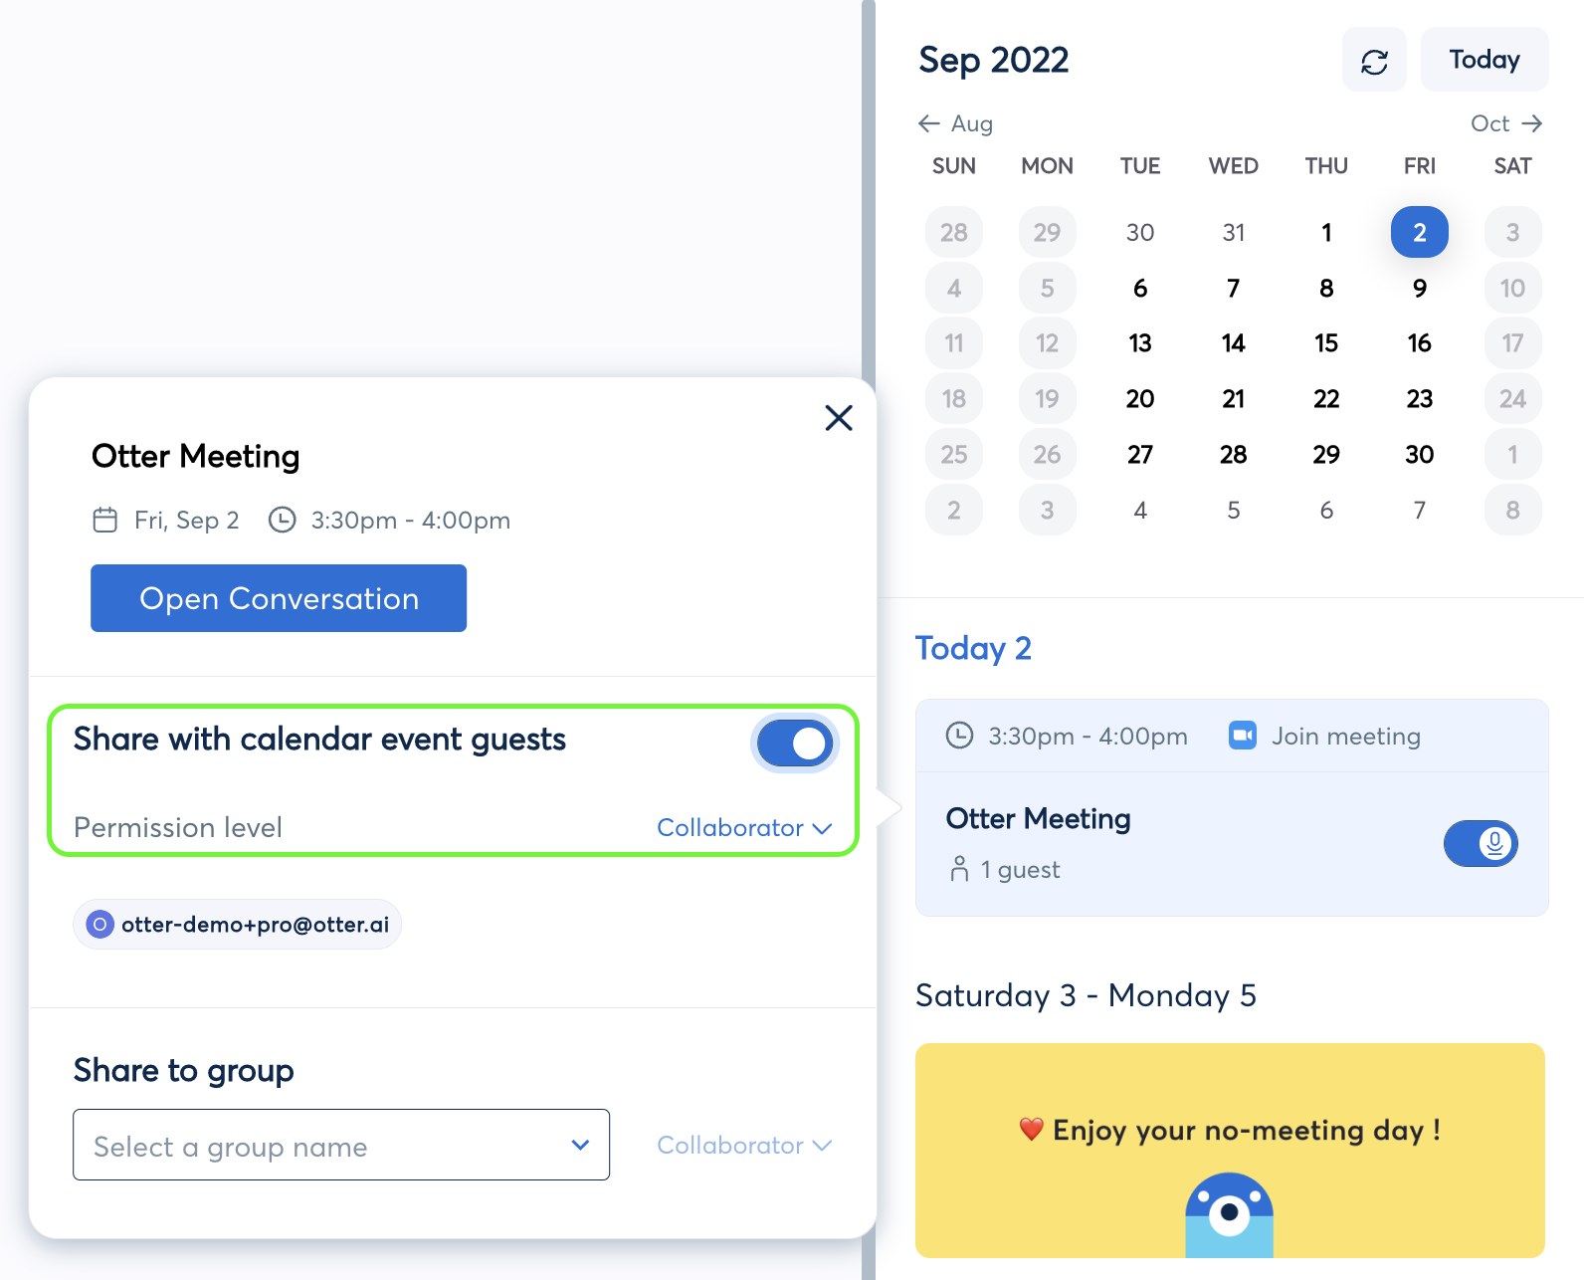Click the clock icon in today's event card
Viewport: 1584px width, 1280px height.
coord(959,736)
